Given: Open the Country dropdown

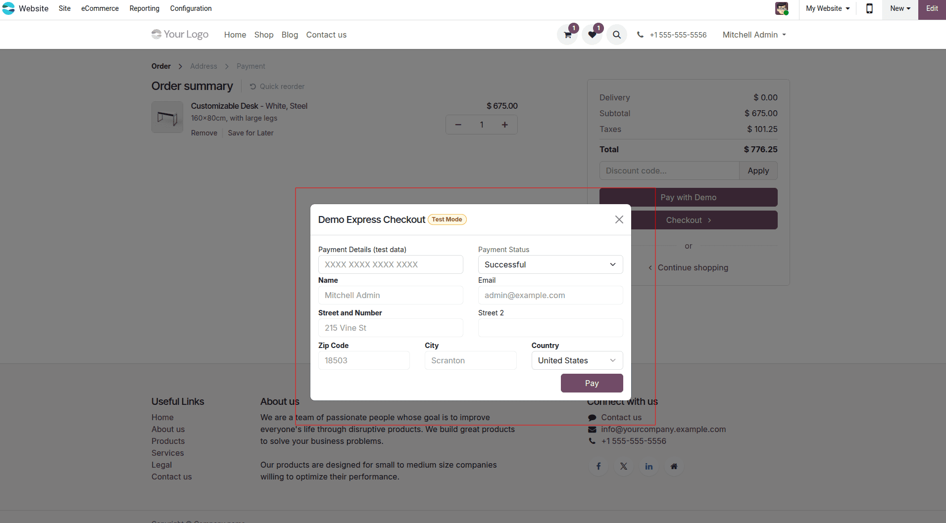Looking at the screenshot, I should point(577,360).
